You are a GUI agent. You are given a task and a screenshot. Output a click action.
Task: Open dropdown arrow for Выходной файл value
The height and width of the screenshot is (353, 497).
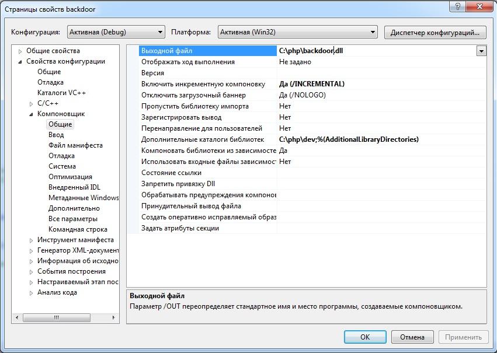(481, 51)
